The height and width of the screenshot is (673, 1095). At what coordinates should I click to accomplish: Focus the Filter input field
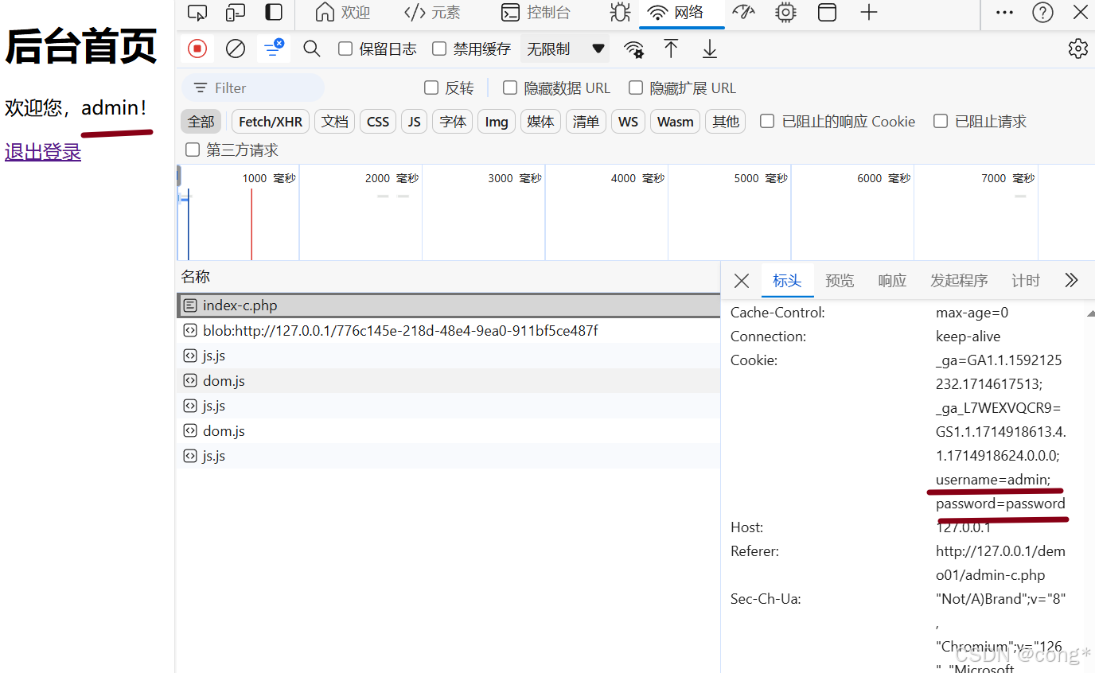(x=253, y=88)
